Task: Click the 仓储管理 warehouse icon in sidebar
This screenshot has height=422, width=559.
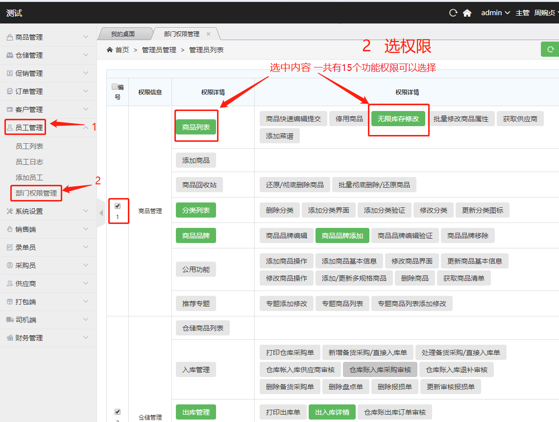Action: point(9,55)
